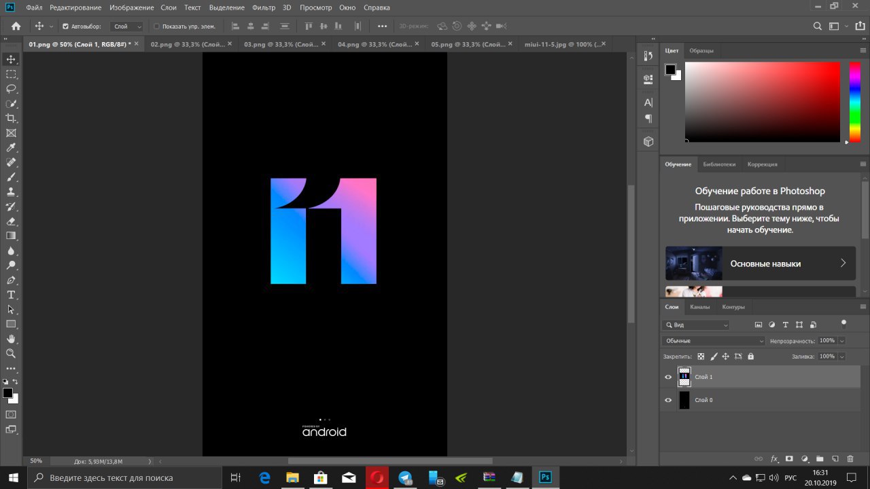870x489 pixels.
Task: Select the Lasso tool
Action: pyautogui.click(x=11, y=89)
